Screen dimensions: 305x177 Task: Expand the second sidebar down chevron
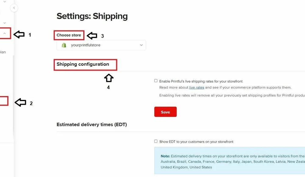tap(5, 23)
